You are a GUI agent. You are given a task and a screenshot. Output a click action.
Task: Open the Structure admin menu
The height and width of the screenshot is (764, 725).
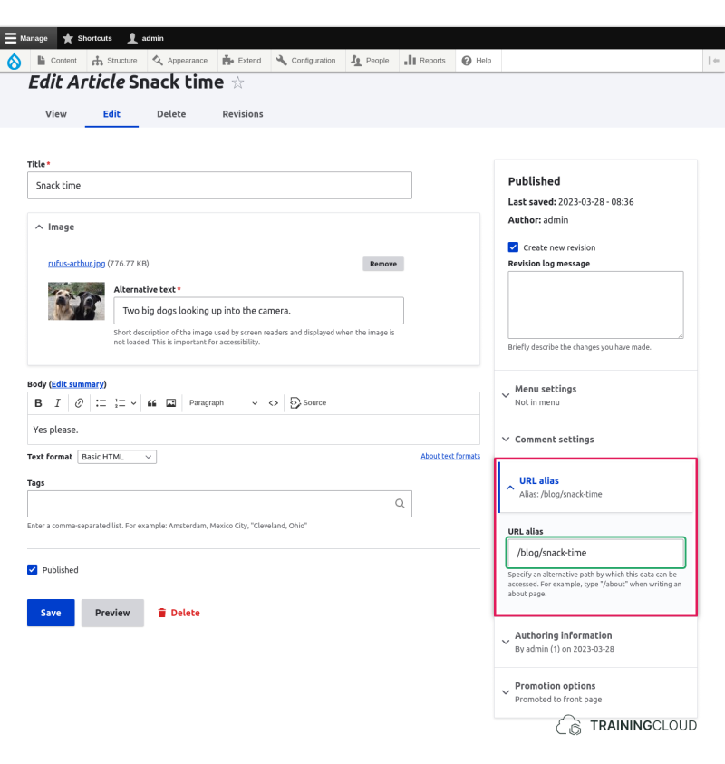(114, 61)
